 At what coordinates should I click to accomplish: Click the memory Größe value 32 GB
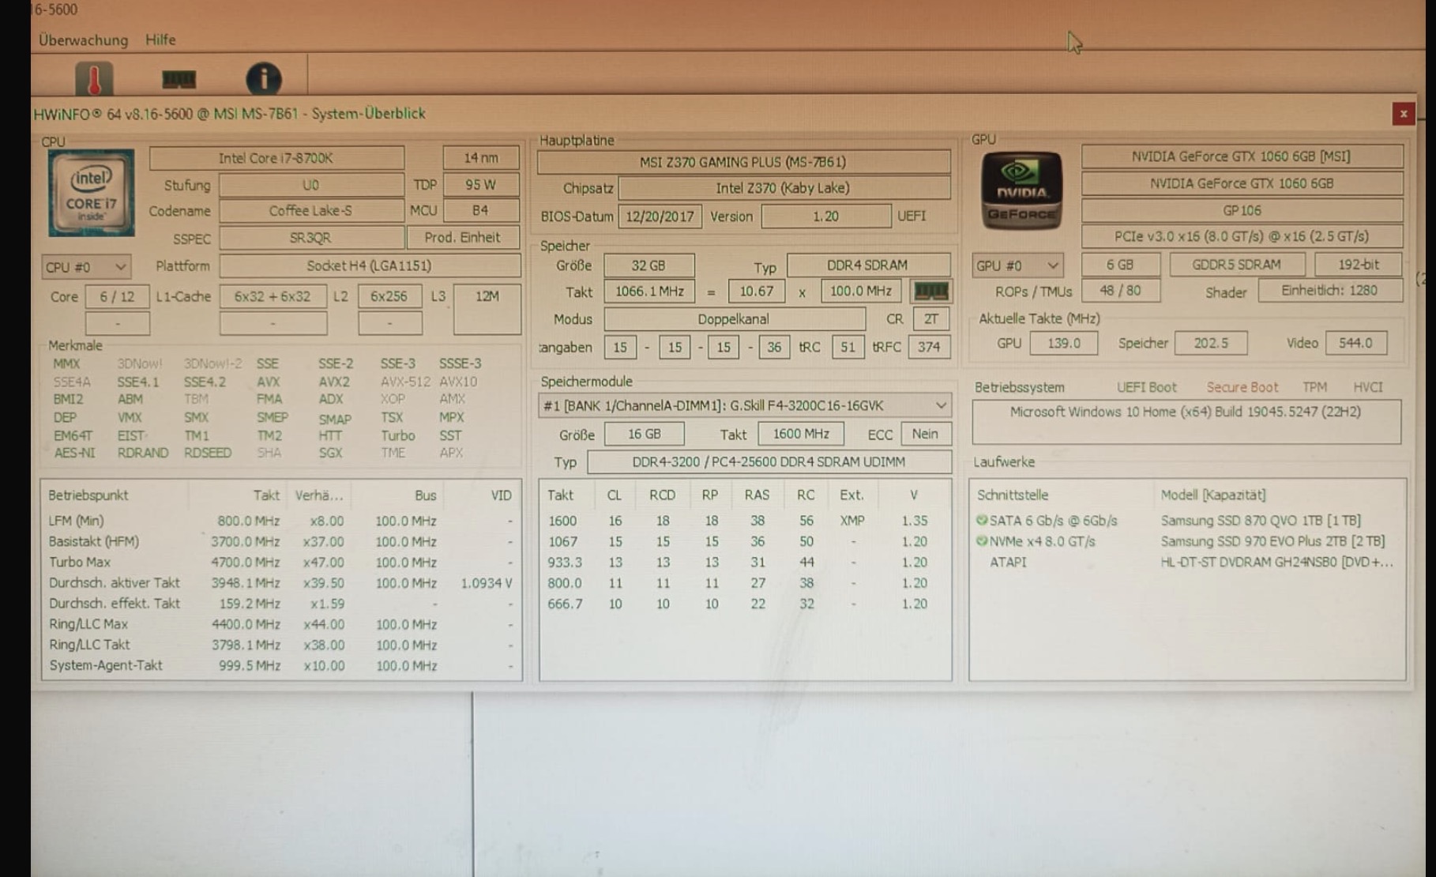[x=648, y=265]
